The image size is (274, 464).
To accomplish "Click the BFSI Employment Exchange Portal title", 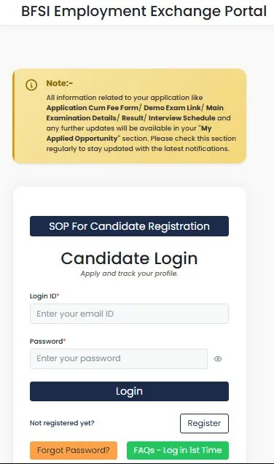I will 144,11.
